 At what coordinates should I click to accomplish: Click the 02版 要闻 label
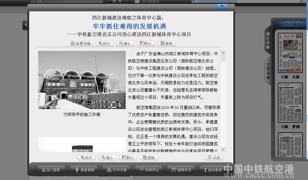(x=290, y=127)
